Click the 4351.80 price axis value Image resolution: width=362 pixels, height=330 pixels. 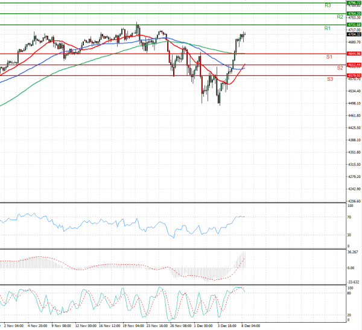[x=354, y=153]
